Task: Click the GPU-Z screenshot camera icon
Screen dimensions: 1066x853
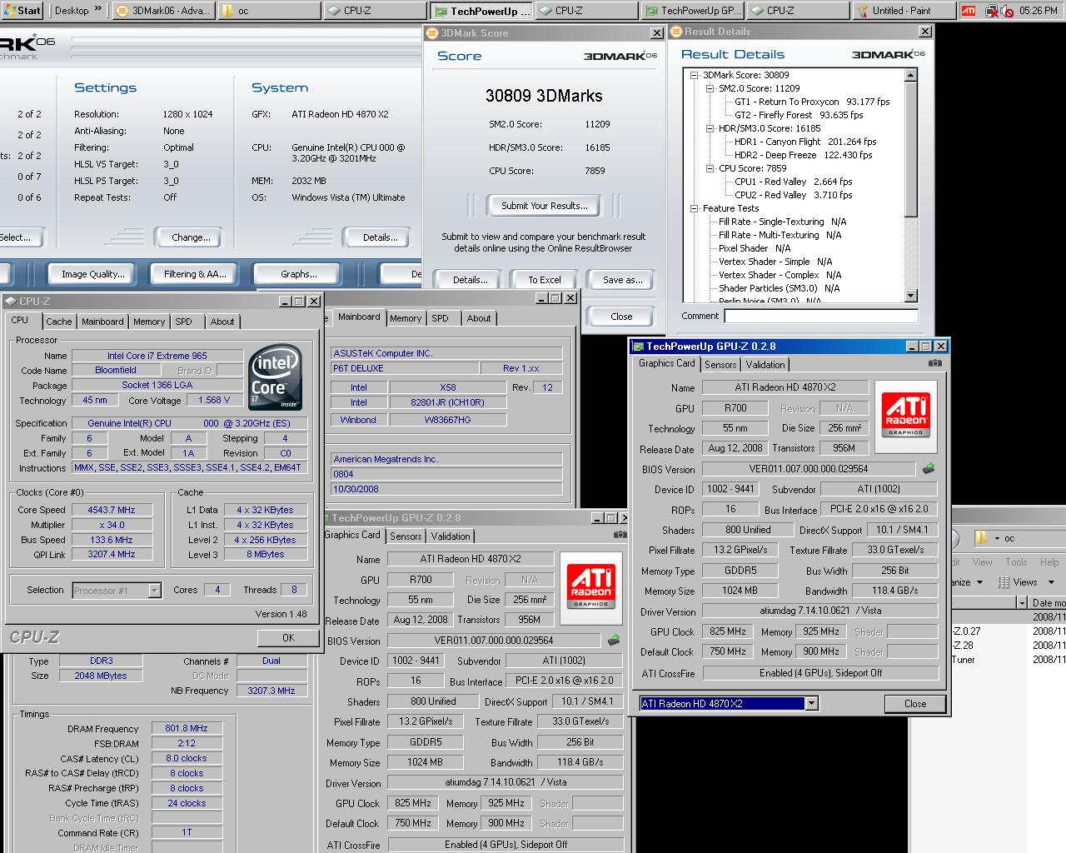Action: point(935,363)
